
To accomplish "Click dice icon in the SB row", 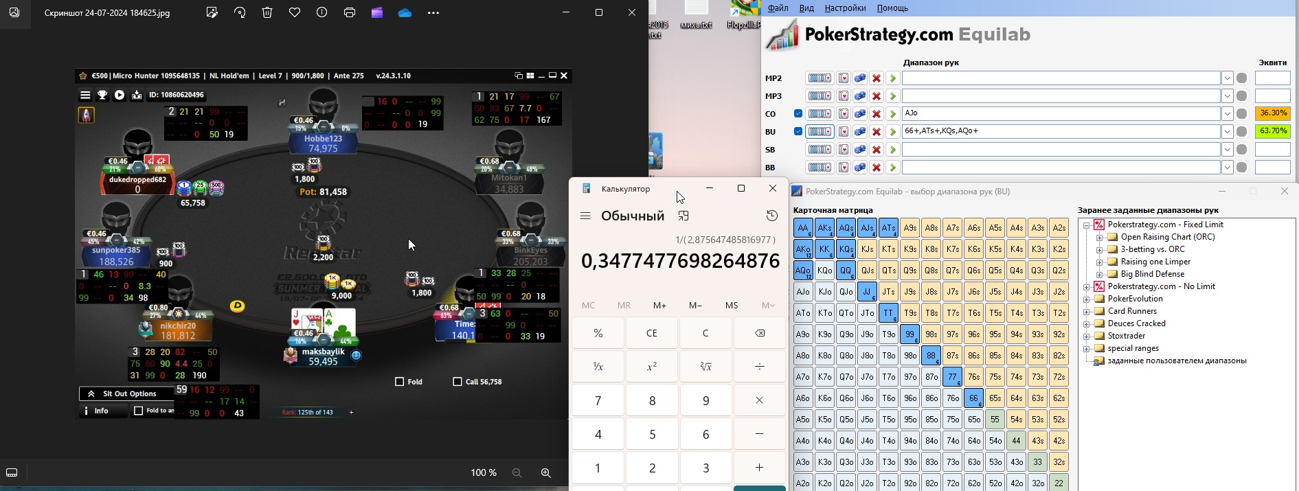I will (x=860, y=150).
